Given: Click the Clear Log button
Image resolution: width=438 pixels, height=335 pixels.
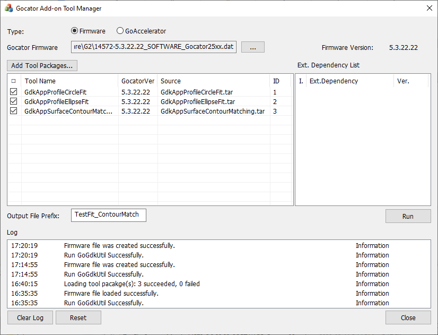Looking at the screenshot, I should click(30, 317).
